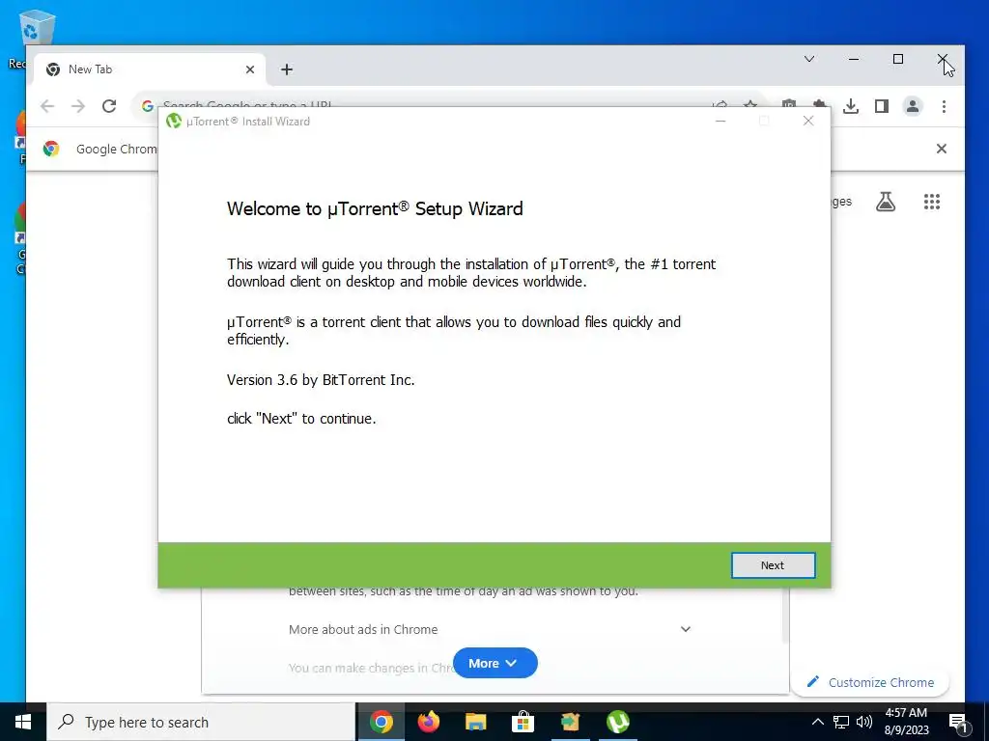The height and width of the screenshot is (741, 989).
Task: Select the New Tab tab in Chrome
Action: coord(149,69)
